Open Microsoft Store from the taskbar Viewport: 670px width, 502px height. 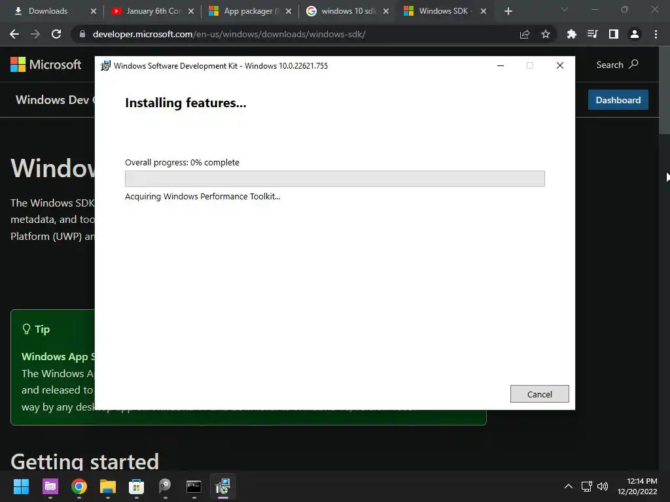(136, 486)
